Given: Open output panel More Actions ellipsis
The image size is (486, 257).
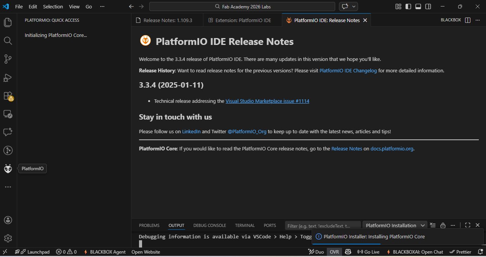Looking at the screenshot, I should click(x=453, y=225).
